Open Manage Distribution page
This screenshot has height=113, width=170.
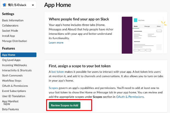point(15,41)
